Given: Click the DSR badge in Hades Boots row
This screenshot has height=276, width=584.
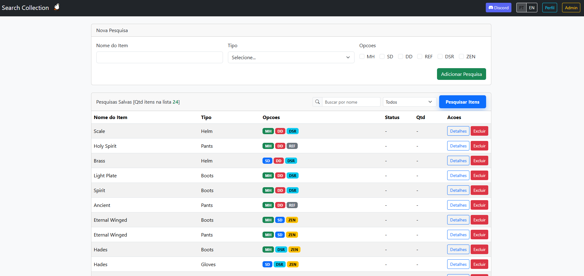Looking at the screenshot, I should pos(281,249).
